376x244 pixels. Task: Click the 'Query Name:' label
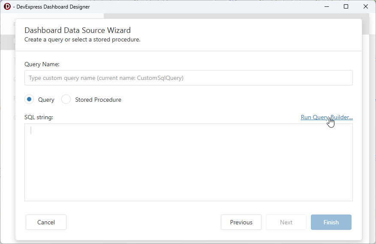point(42,64)
